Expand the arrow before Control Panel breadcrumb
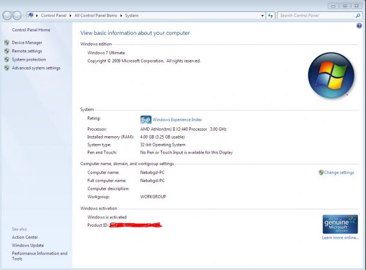Image resolution: width=366 pixels, height=270 pixels. 37,16
